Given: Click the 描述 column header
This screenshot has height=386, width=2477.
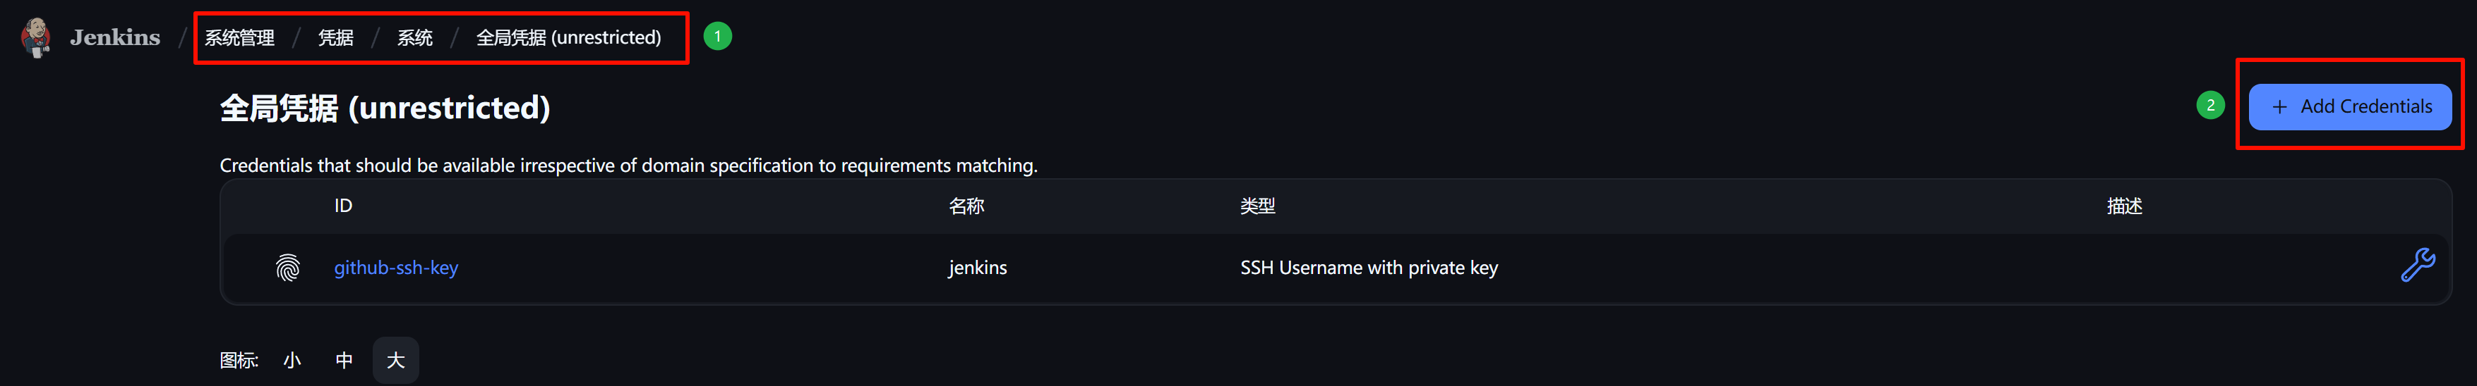Looking at the screenshot, I should pos(2123,206).
